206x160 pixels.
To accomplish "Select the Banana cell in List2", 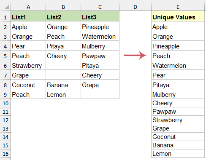I will pyautogui.click(x=63, y=85).
